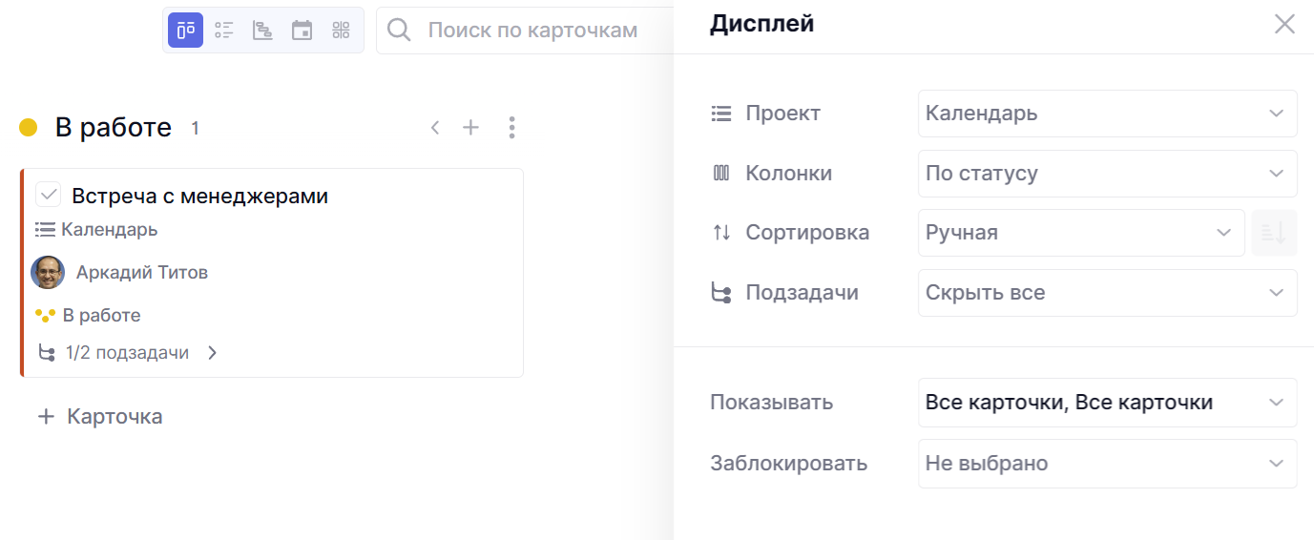Open the Заблокировать dropdown showing Не выбрано
The height and width of the screenshot is (540, 1314).
[1107, 464]
